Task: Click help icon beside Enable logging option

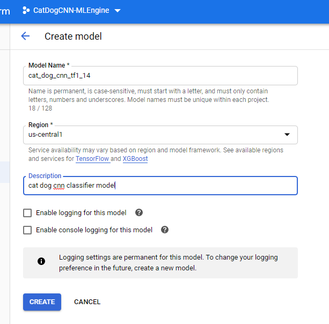Action: coord(139,212)
